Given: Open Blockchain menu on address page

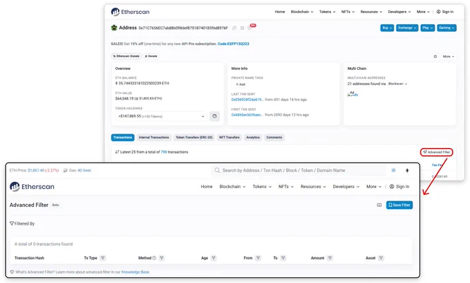Looking at the screenshot, I should [302, 12].
